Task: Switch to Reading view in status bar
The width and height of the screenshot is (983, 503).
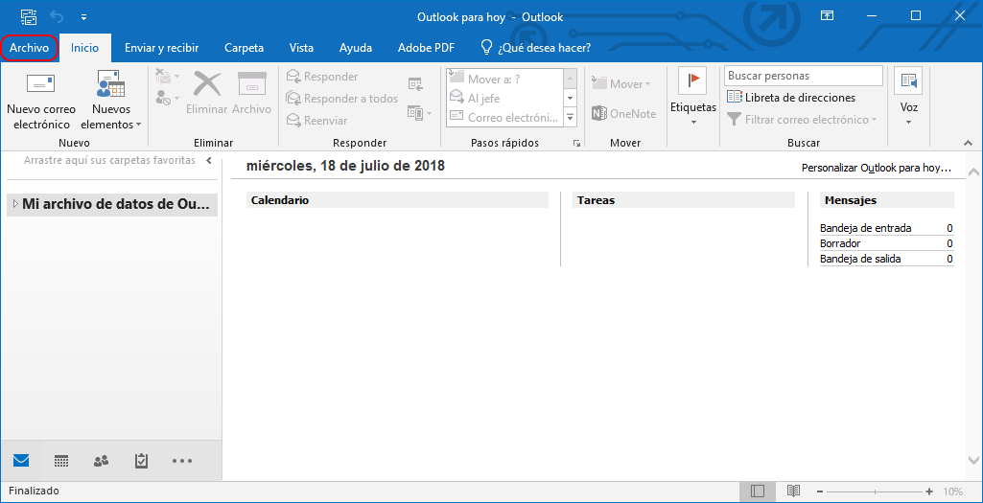Action: [794, 492]
